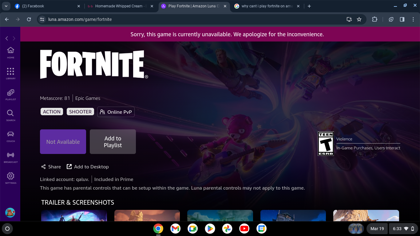Open Luna Home from the sidebar
The image size is (420, 236).
(10, 52)
